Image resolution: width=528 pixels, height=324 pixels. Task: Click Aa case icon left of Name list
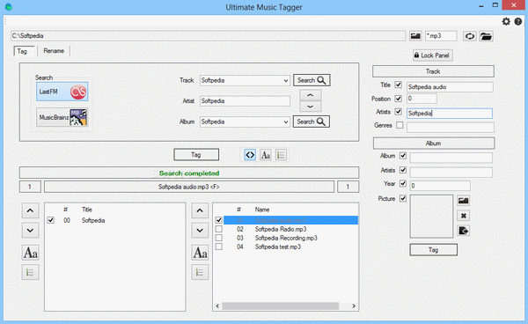(x=200, y=253)
